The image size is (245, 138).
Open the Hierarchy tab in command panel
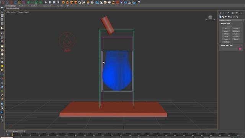[229, 13]
